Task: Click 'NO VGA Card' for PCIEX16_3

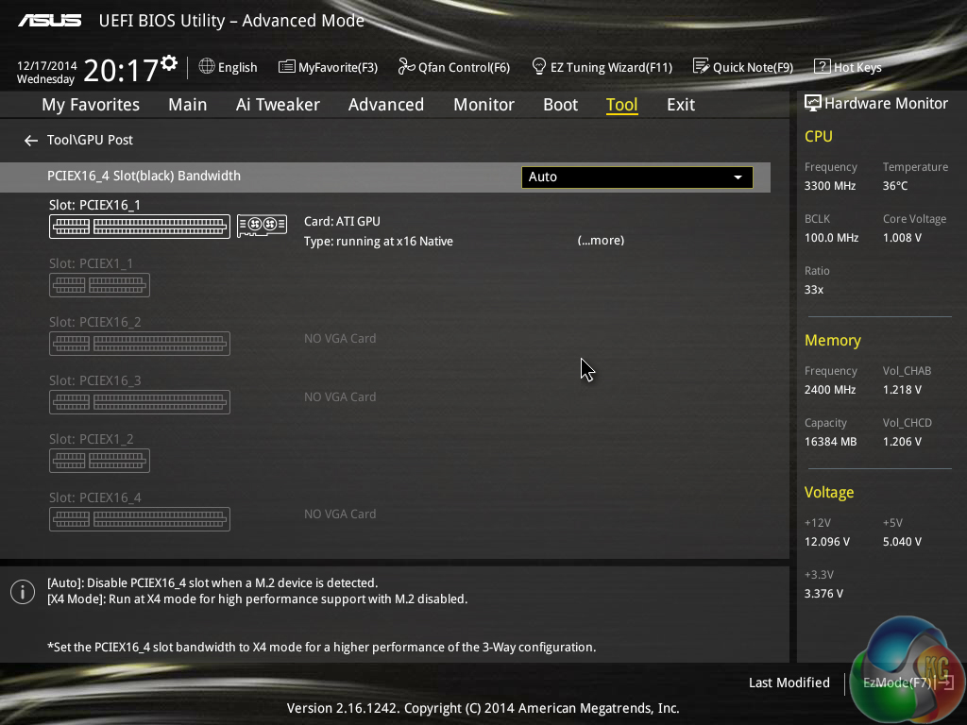Action: 340,397
